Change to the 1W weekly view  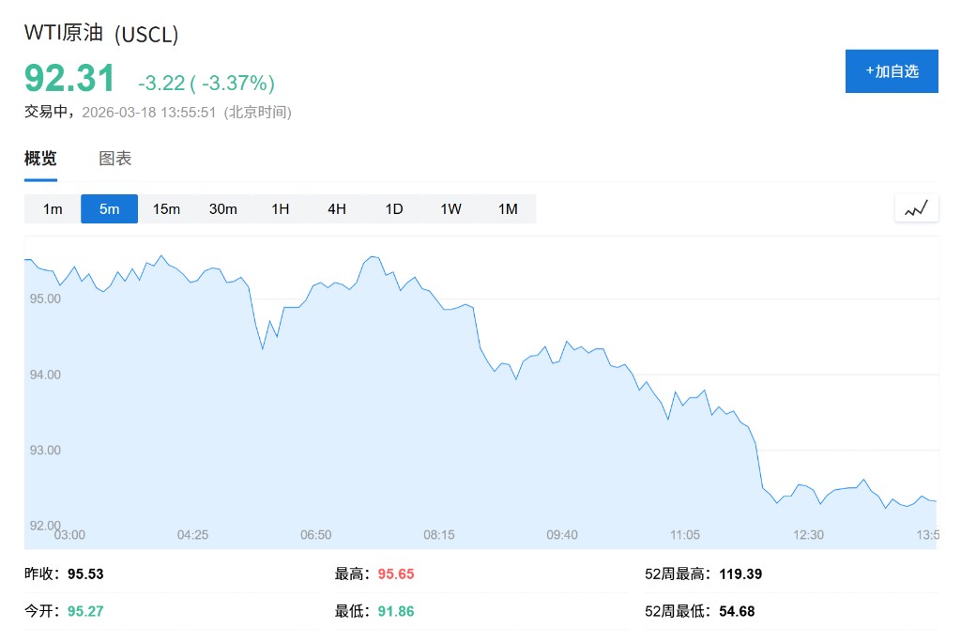click(x=451, y=208)
